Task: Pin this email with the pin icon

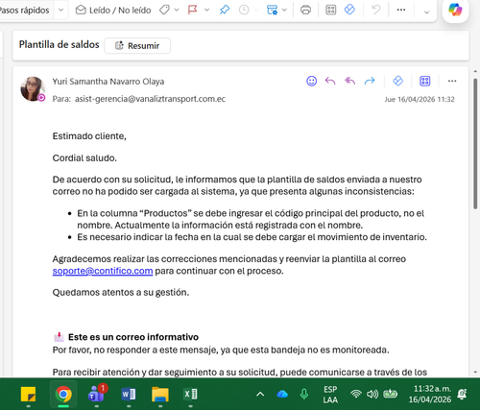Action: tap(225, 11)
